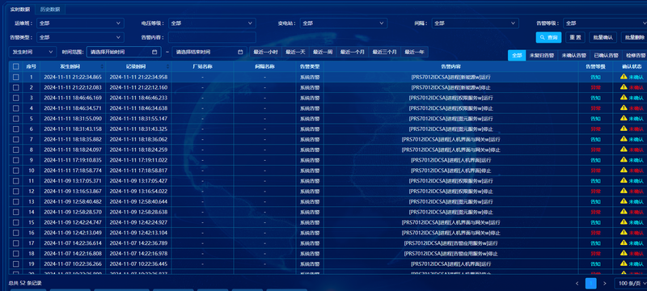647x291 pixels.
Task: Click the warning icon in row 1 确认状态
Action: pos(624,77)
